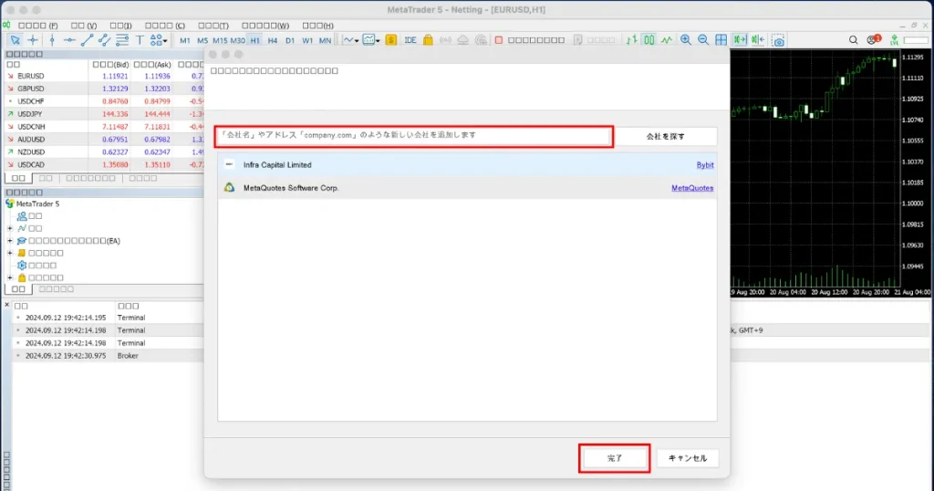Image resolution: width=934 pixels, height=491 pixels.
Task: Switch chart to H4 timeframe
Action: tap(272, 40)
